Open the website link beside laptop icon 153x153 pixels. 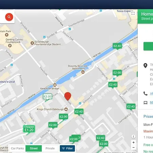[152, 102]
